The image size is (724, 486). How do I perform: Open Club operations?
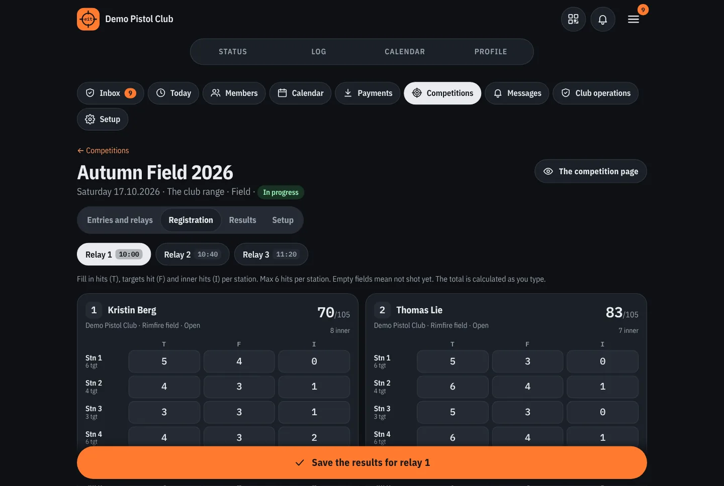coord(596,93)
